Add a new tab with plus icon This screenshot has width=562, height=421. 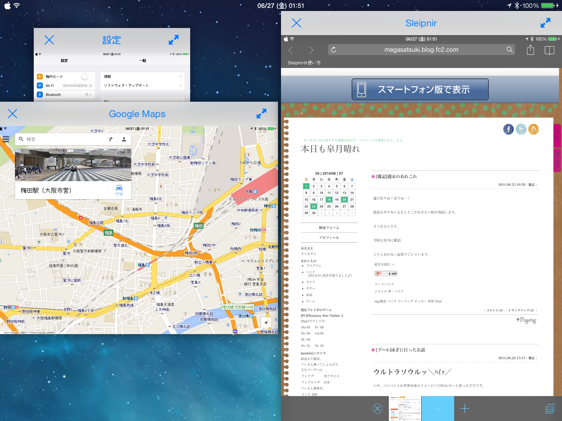pyautogui.click(x=465, y=408)
